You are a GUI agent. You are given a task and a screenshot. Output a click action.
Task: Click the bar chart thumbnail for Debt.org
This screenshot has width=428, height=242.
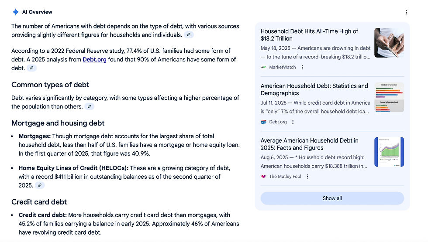tap(389, 97)
